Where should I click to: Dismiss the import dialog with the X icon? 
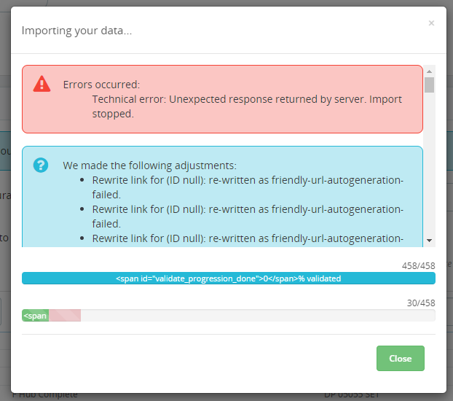[x=431, y=23]
